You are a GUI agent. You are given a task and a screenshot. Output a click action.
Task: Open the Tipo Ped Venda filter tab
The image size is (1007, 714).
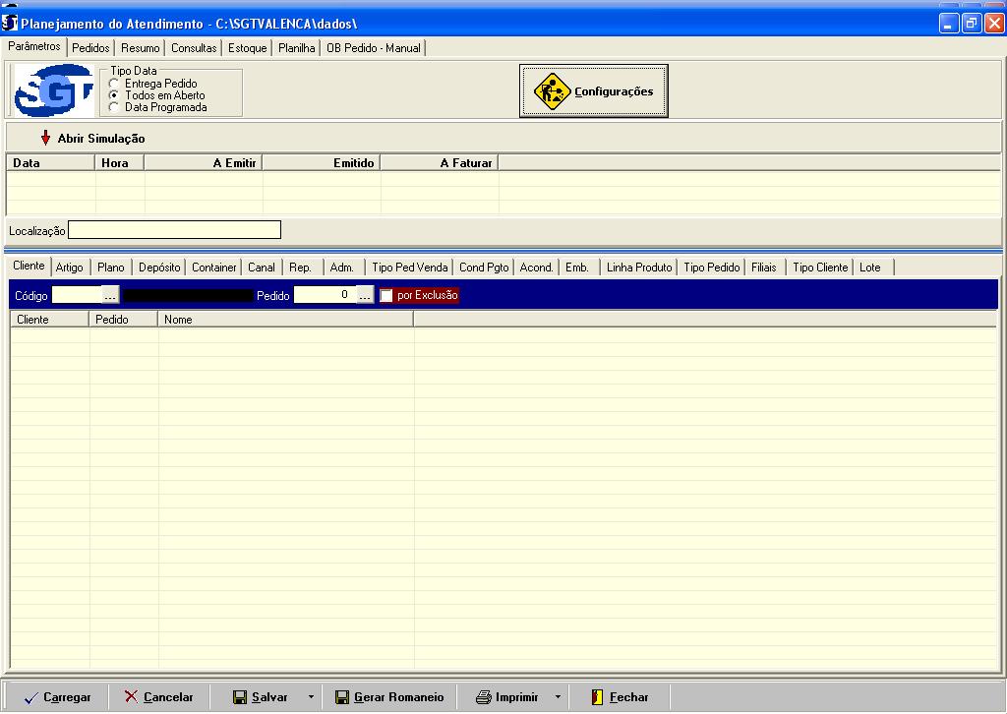[x=409, y=268]
